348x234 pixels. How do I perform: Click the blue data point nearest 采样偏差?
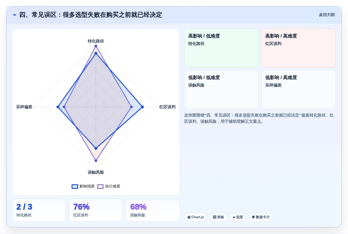[x=58, y=107]
